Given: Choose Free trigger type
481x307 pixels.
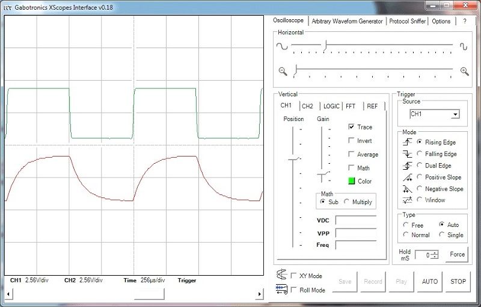Looking at the screenshot, I should [405, 225].
